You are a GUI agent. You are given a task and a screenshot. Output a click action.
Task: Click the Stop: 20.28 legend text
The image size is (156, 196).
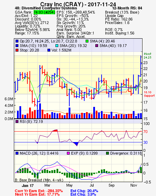coord(29,50)
